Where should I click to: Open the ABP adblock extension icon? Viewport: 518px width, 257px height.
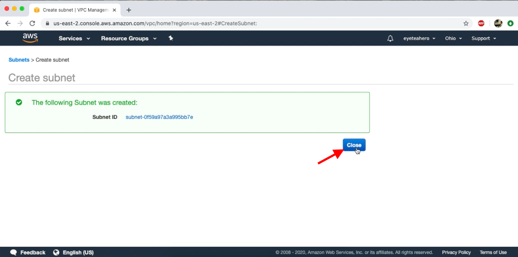click(481, 23)
